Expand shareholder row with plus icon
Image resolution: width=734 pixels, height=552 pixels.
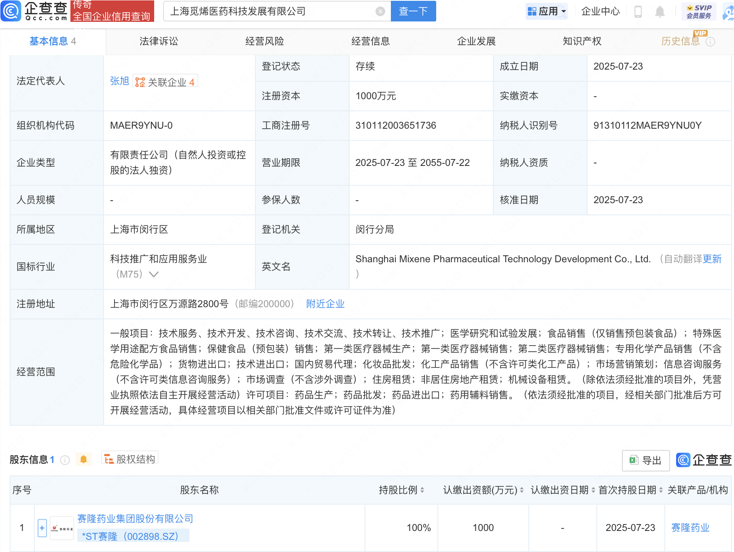tap(42, 528)
